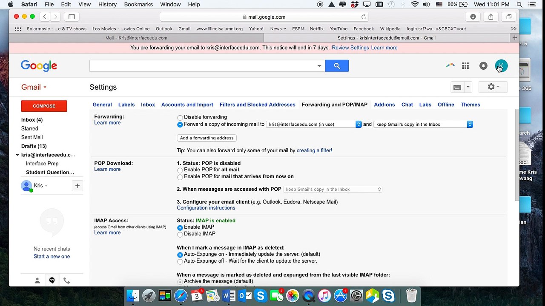
Task: Show all Safari tabs overview
Action: (x=509, y=17)
